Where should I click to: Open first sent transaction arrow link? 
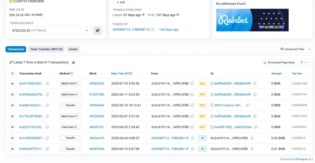pos(178,15)
